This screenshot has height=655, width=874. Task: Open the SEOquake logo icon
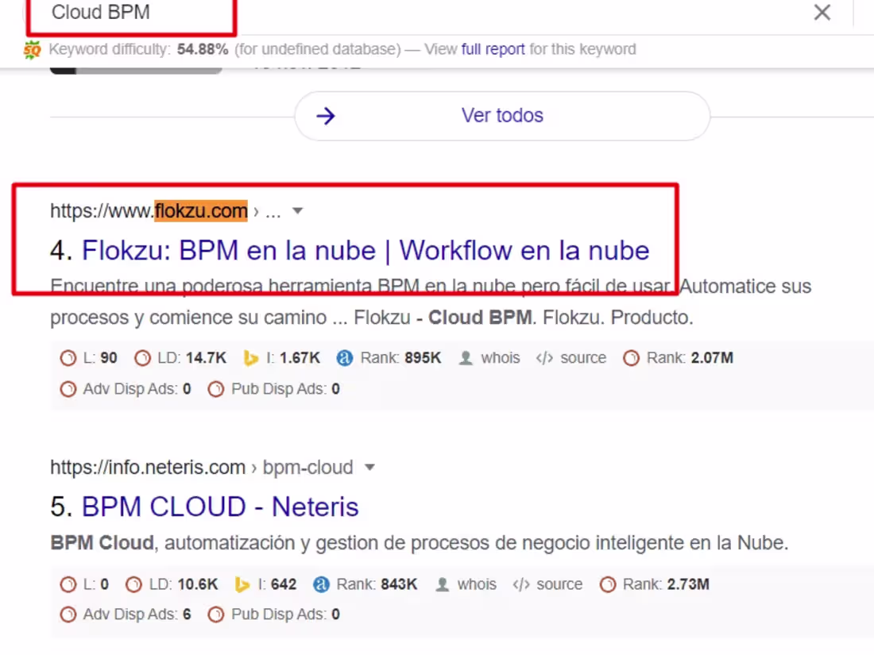point(32,49)
